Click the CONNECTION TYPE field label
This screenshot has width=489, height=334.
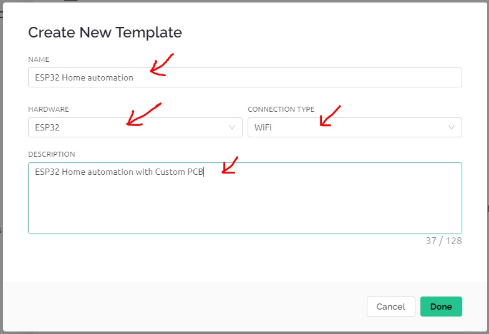tap(281, 109)
